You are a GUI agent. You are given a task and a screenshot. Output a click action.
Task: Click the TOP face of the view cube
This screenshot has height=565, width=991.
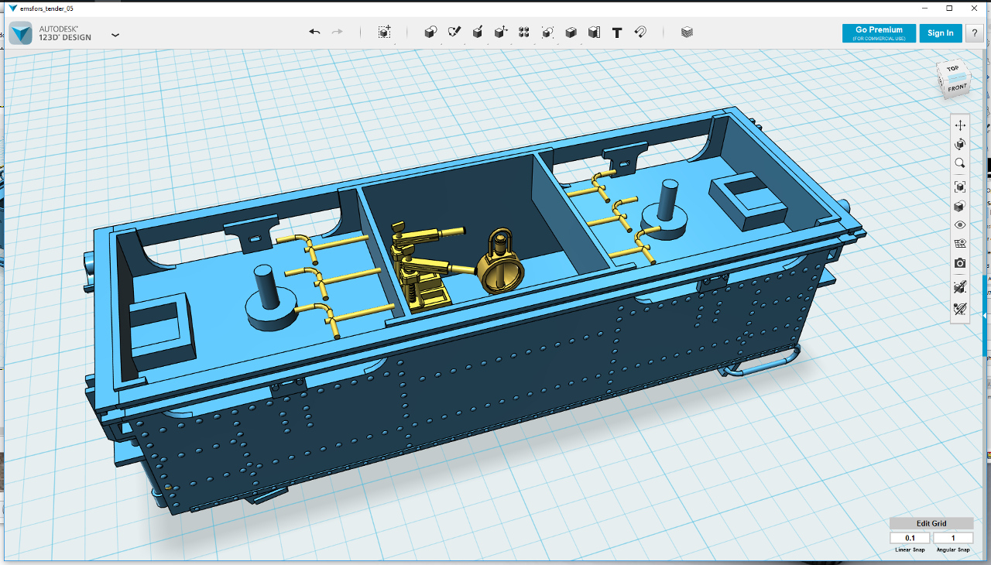(x=952, y=69)
